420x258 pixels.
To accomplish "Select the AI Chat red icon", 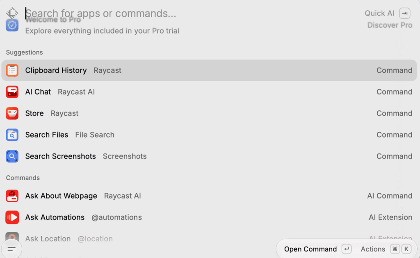I will point(12,92).
